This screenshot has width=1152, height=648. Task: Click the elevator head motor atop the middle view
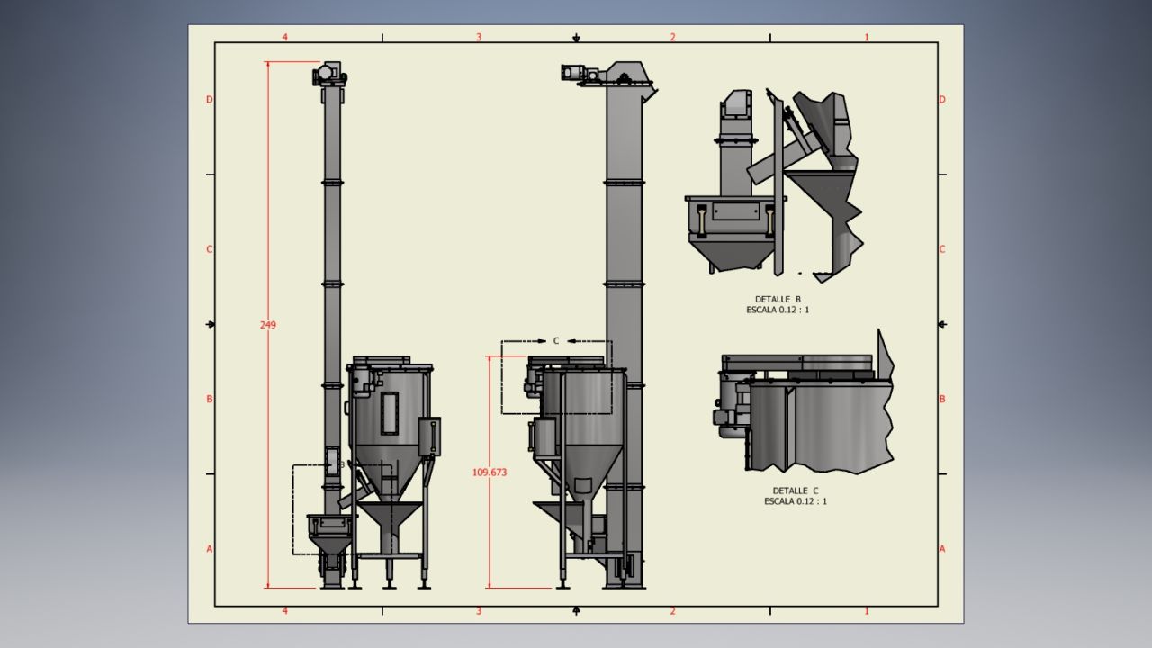[x=575, y=73]
